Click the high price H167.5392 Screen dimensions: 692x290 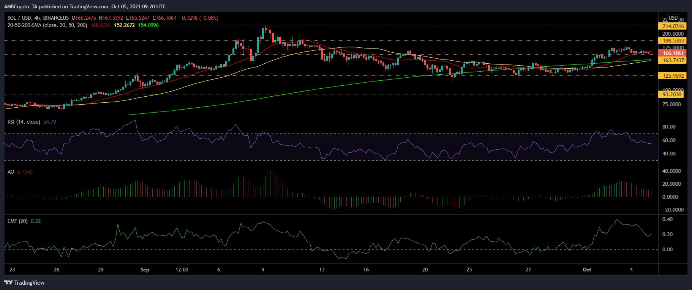coord(111,18)
